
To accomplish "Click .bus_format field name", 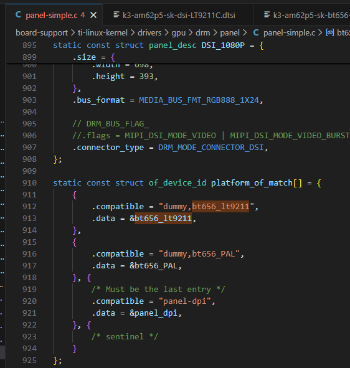I will [98, 100].
